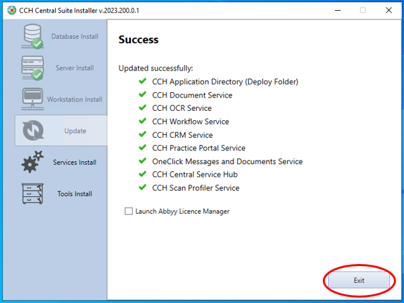This screenshot has height=303, width=404.
Task: Minimize the installer window
Action: (x=338, y=10)
